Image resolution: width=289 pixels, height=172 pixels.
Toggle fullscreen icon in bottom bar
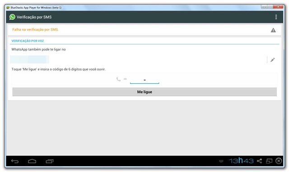(269, 161)
